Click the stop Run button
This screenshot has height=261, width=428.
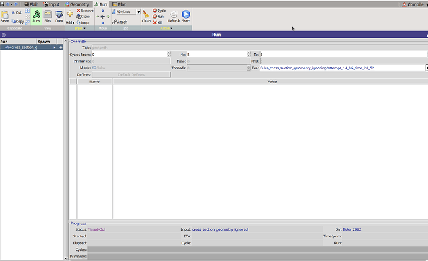coord(158,16)
